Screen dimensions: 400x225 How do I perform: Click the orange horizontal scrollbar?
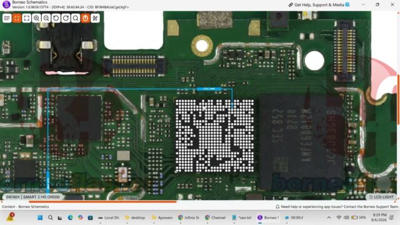pyautogui.click(x=102, y=202)
